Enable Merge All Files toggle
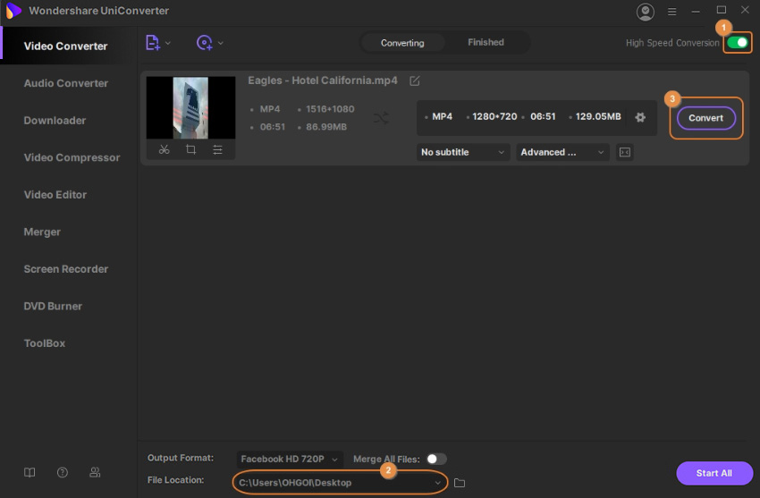The image size is (760, 498). tap(435, 459)
